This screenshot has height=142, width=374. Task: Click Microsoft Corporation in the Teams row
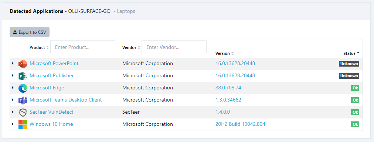click(148, 100)
